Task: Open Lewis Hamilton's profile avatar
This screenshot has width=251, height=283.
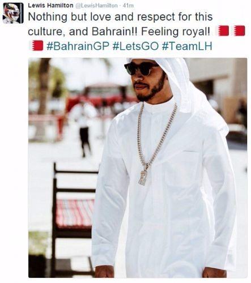Action: coord(13,13)
